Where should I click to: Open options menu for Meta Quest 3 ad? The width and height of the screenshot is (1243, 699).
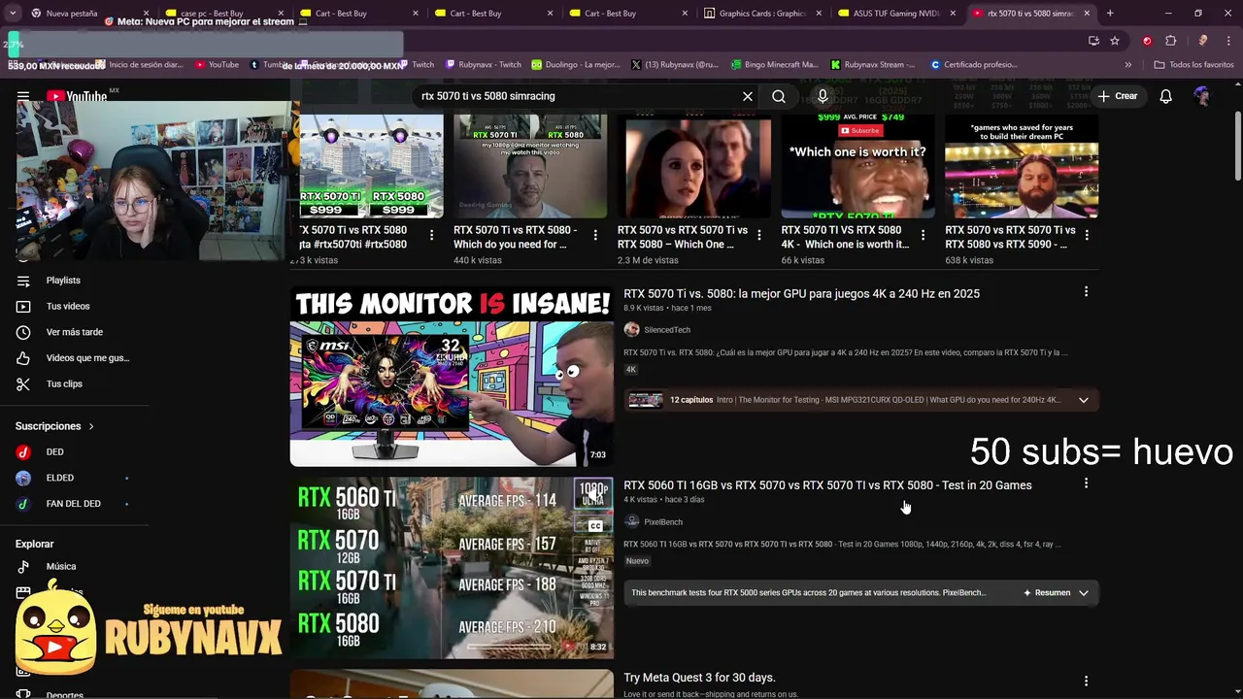coord(1086,682)
